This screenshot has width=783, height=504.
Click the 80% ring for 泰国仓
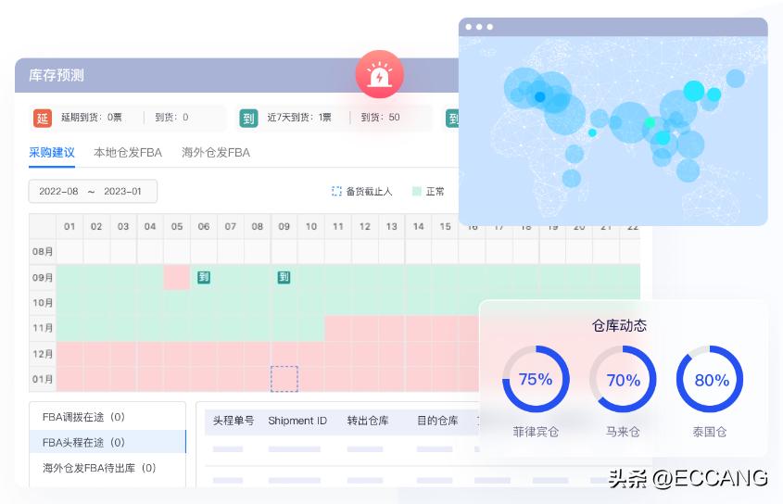click(710, 379)
